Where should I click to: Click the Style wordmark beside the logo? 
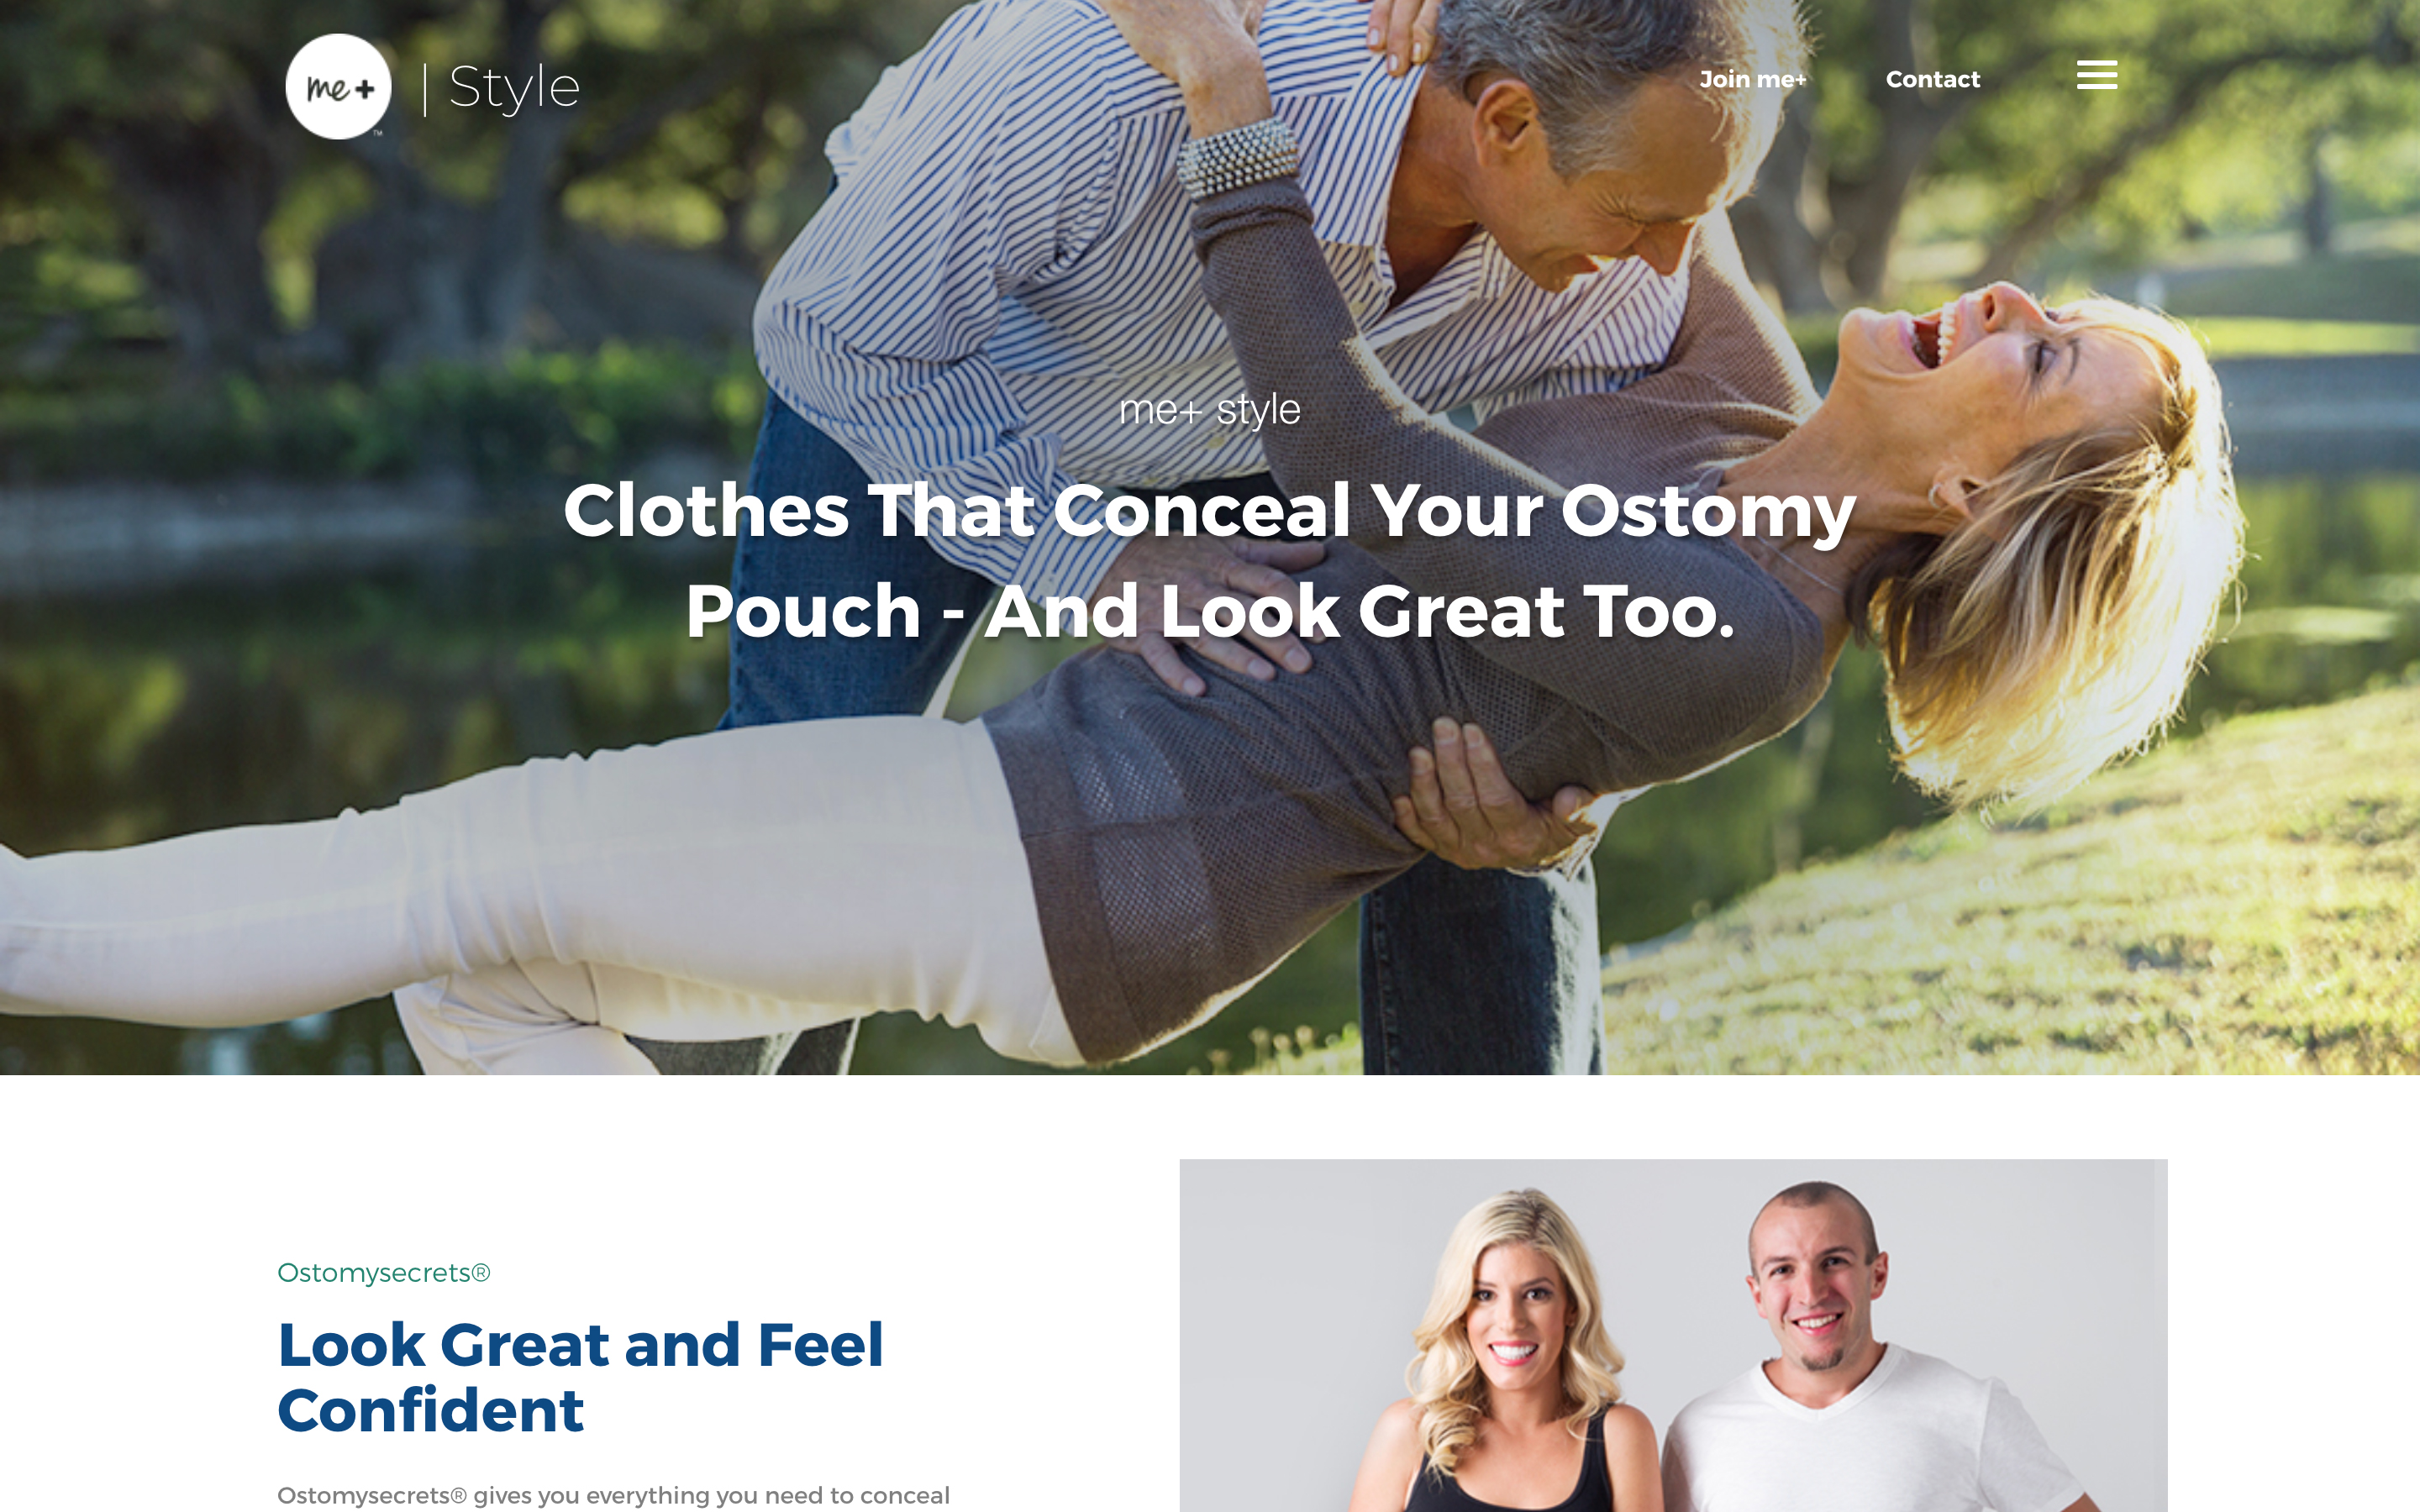(x=514, y=88)
